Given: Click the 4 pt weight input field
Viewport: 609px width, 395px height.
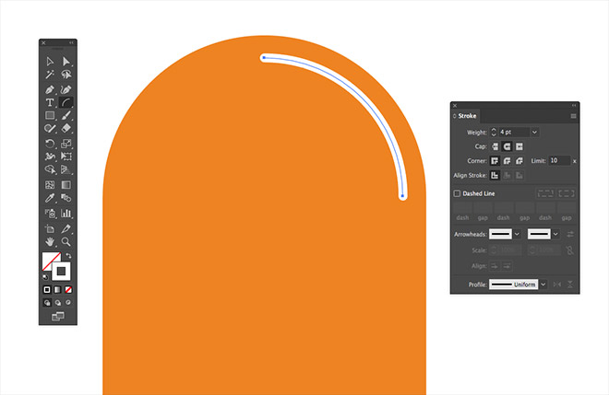Looking at the screenshot, I should (514, 133).
